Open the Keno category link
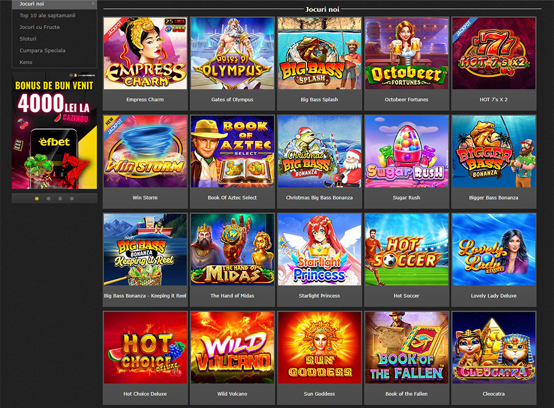 point(26,62)
